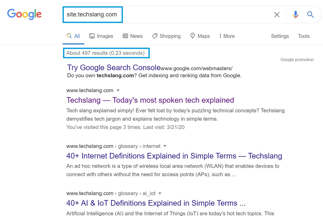Select the All results tab
Screen dimensions: 323x216
click(x=73, y=36)
